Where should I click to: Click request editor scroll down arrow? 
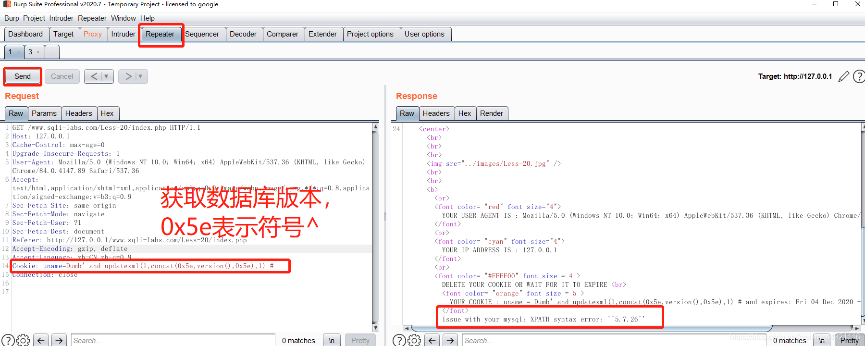point(375,328)
